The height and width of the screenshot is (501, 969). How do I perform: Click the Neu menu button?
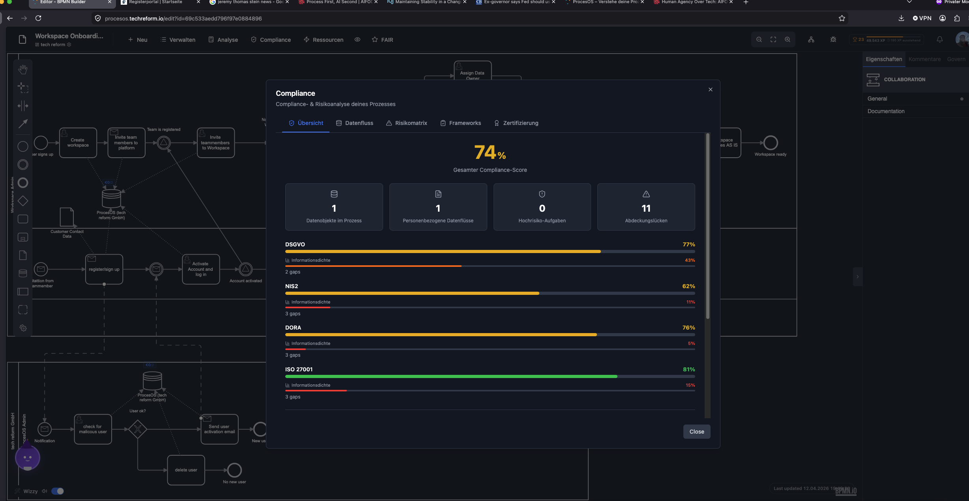(x=137, y=40)
